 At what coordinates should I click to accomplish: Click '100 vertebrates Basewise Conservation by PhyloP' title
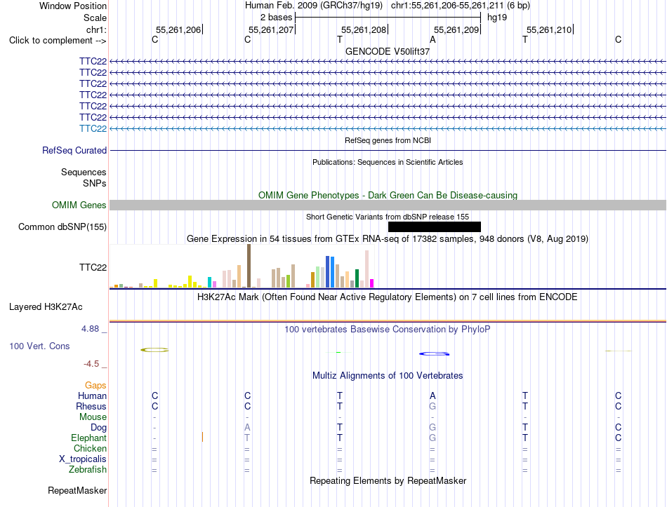[x=387, y=330]
